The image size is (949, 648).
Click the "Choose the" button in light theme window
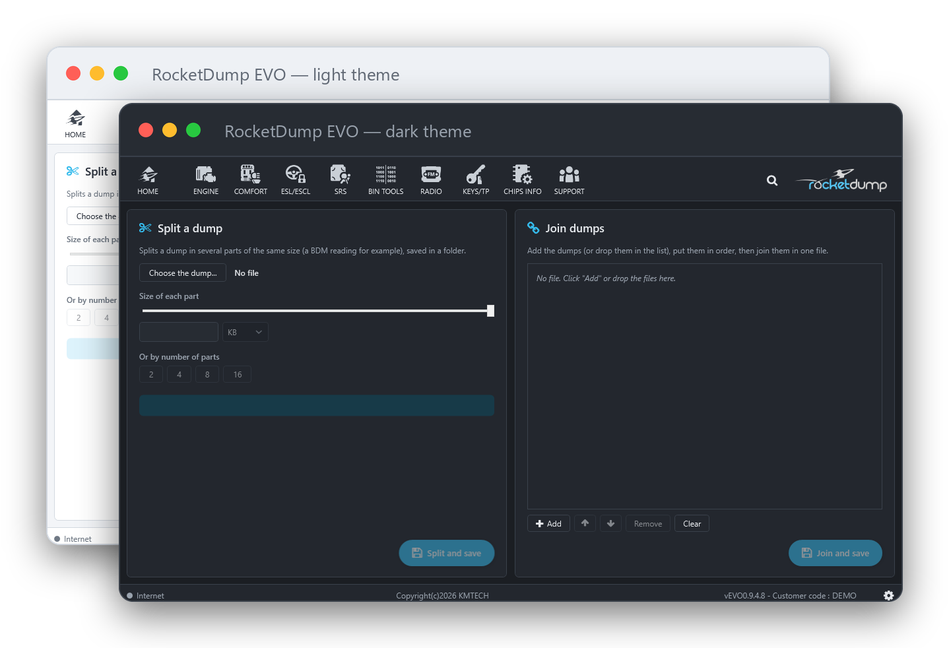[x=93, y=216]
